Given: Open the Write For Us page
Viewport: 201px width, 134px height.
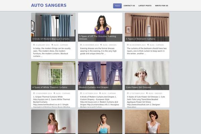Looking at the screenshot, I should point(161,6).
